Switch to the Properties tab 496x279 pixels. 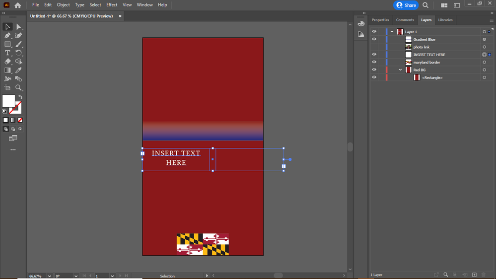point(380,20)
